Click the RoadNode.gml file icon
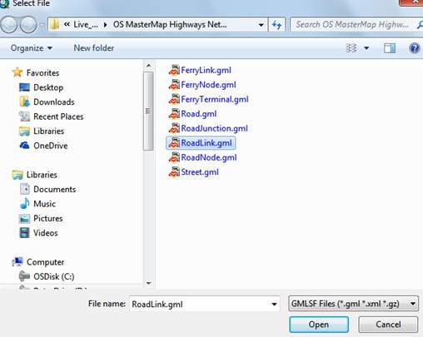Screen dimensions: 423x337 (174, 157)
